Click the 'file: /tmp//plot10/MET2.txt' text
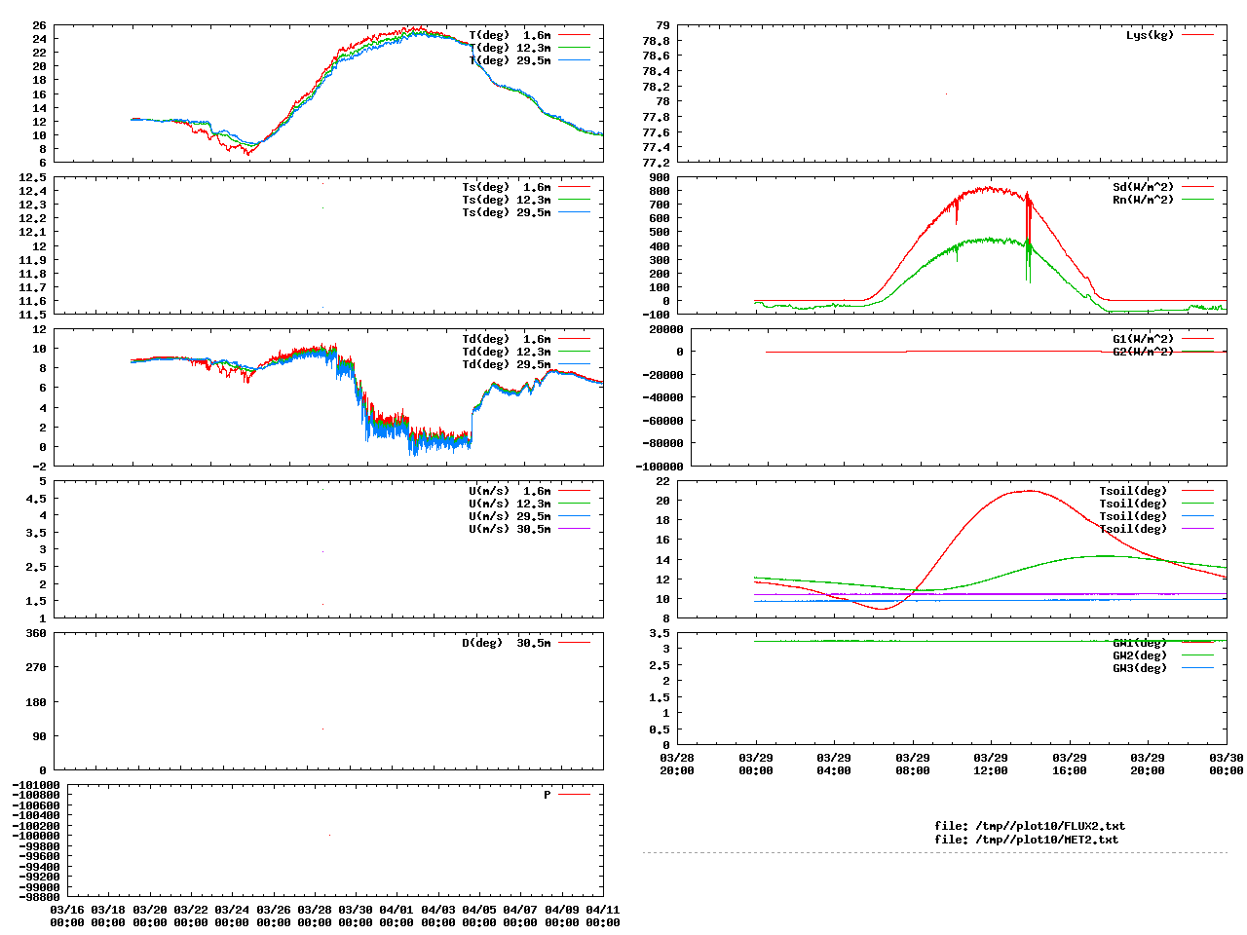 click(x=1027, y=840)
